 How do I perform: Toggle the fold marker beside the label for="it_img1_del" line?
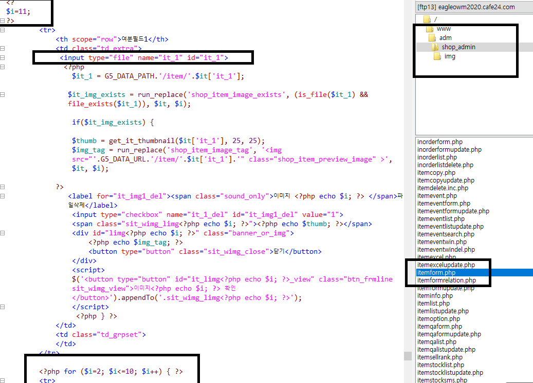[x=3, y=196]
